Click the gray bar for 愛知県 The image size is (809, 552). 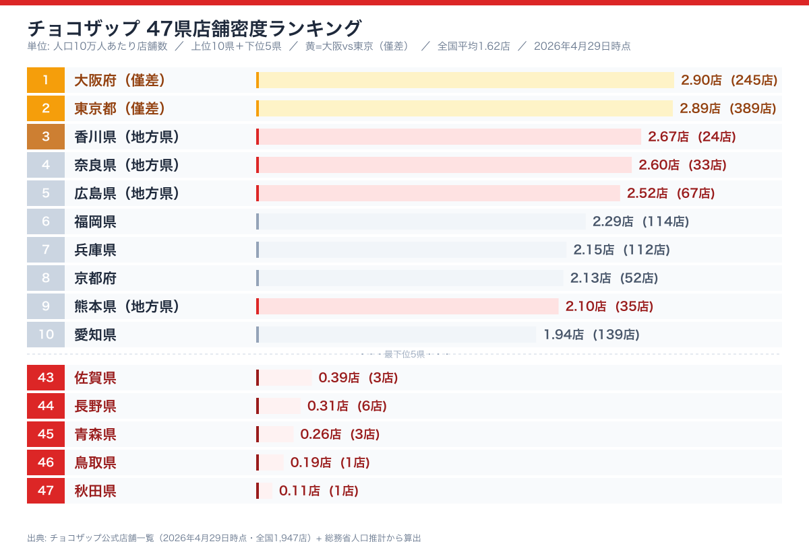(396, 335)
